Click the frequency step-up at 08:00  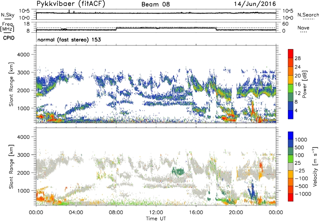(x=116, y=29)
